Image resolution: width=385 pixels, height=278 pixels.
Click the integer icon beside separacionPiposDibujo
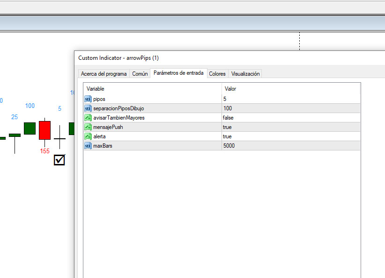(x=88, y=108)
